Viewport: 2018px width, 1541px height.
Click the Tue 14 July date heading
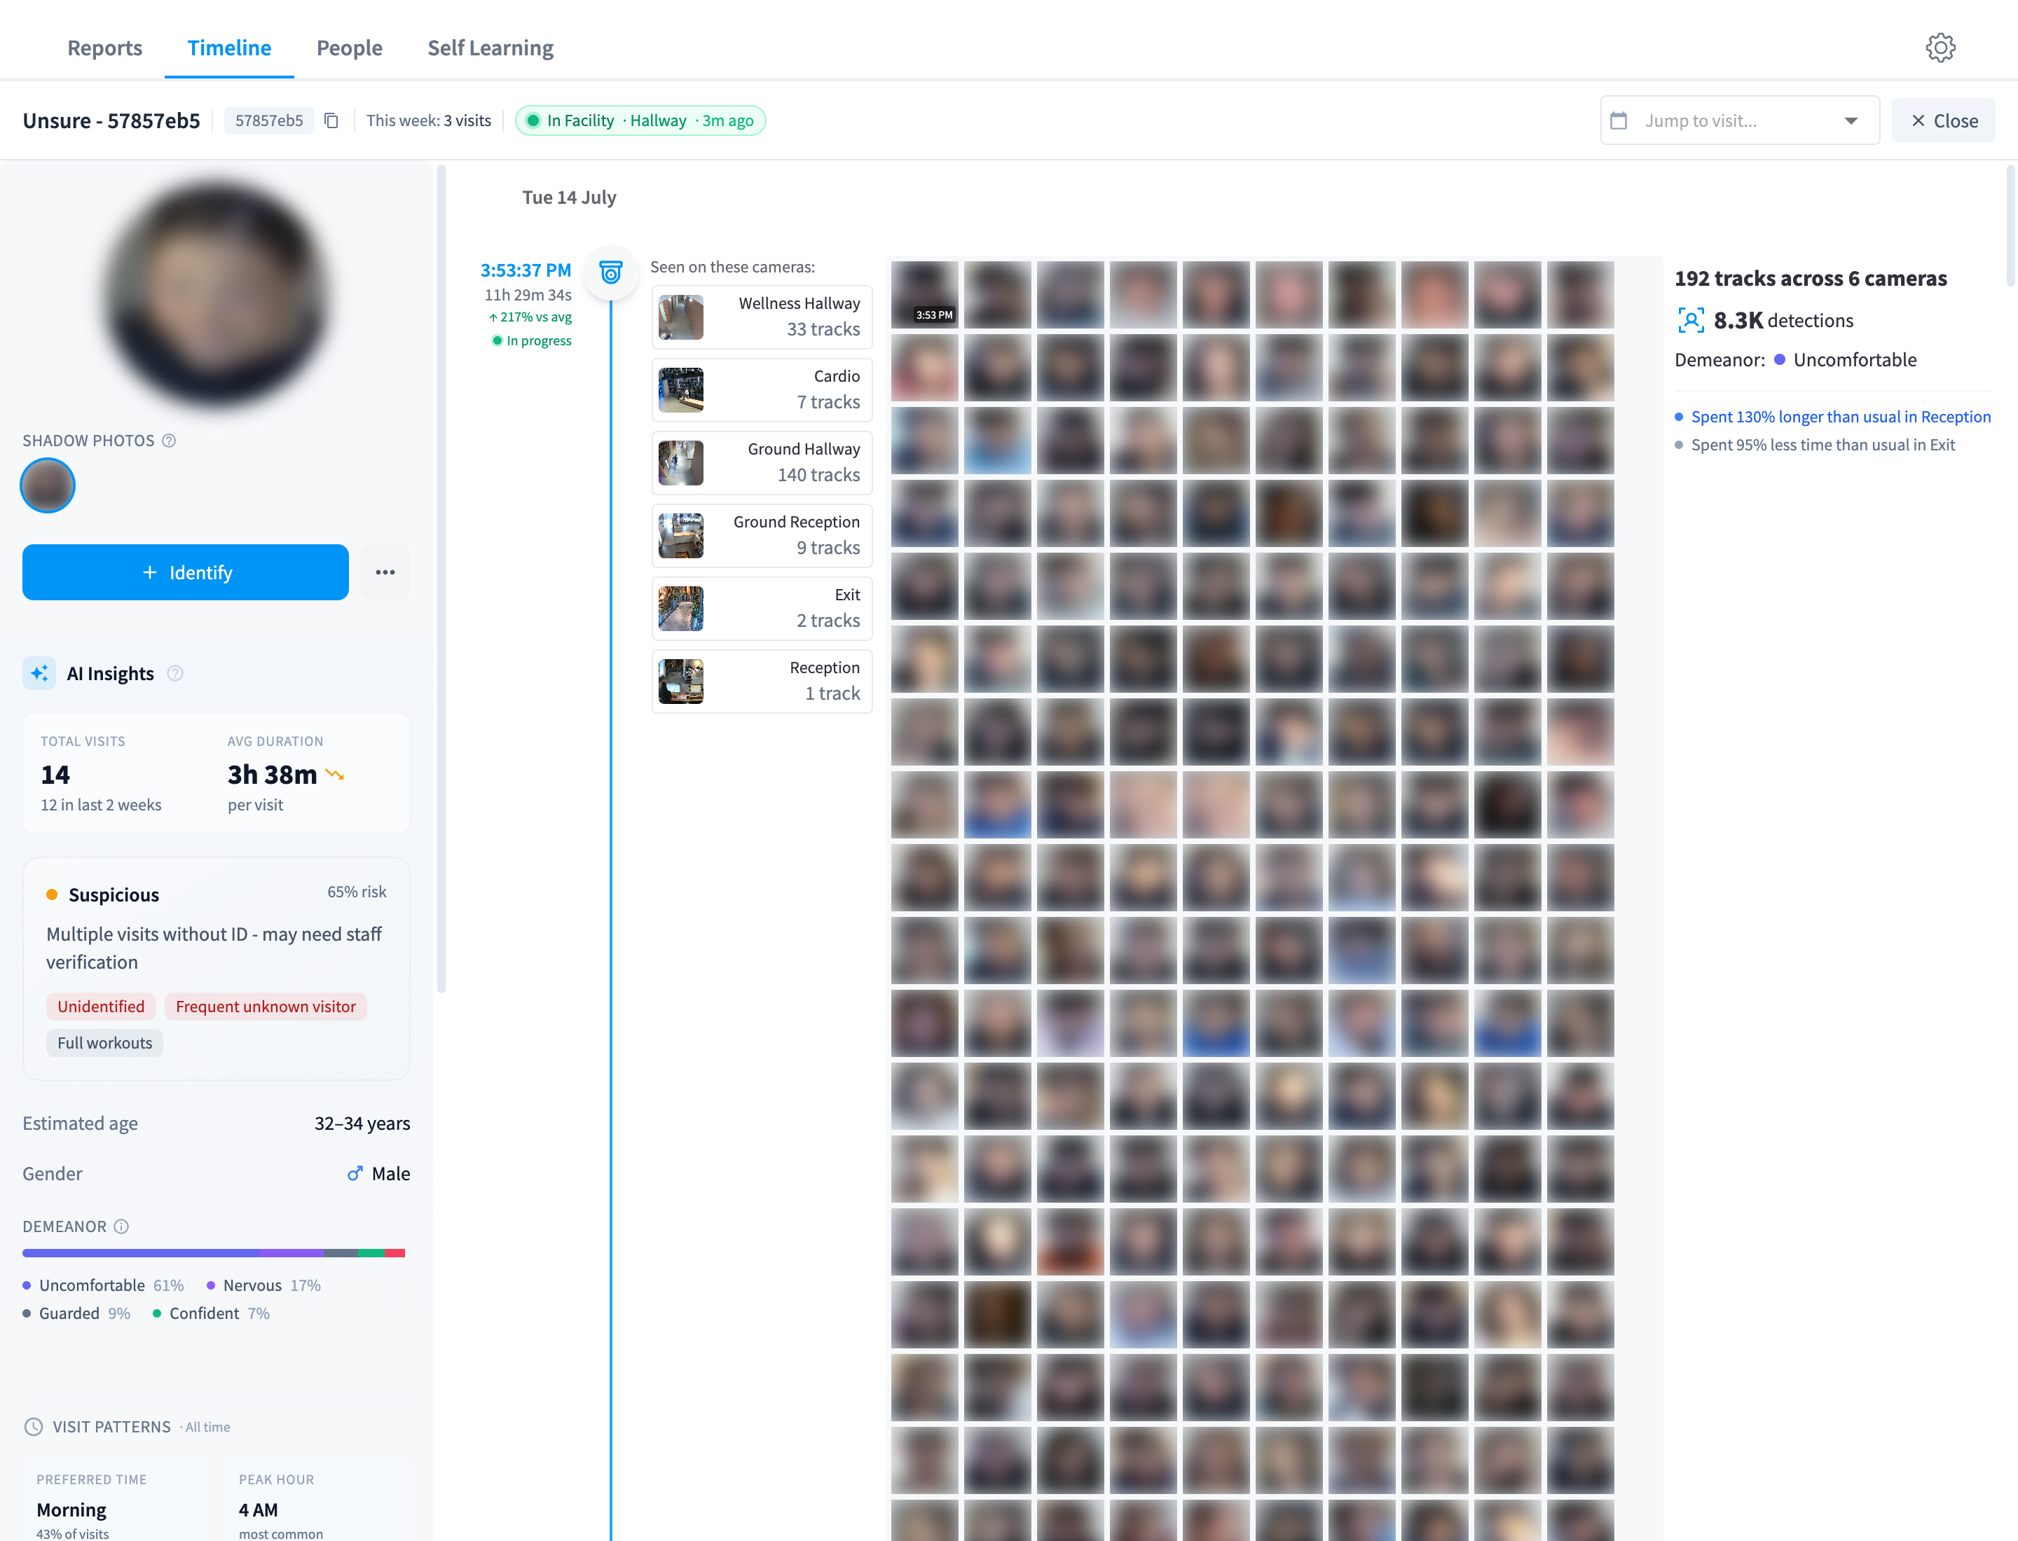569,198
